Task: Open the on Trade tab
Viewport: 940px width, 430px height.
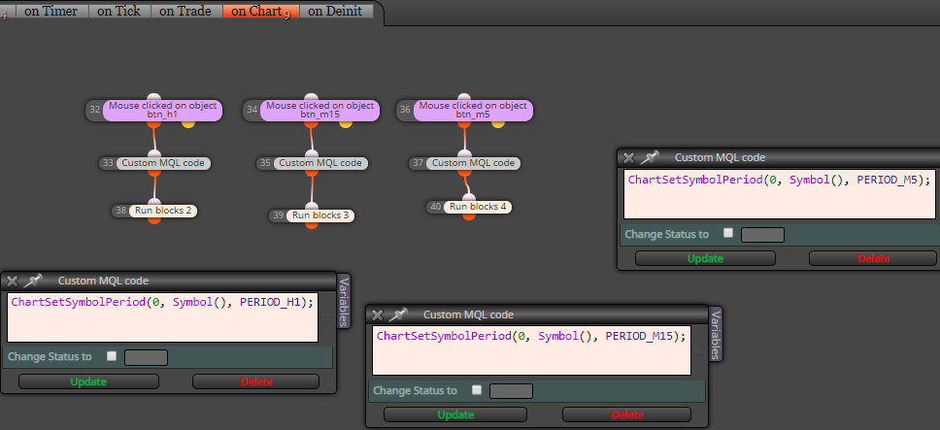Action: (x=186, y=11)
